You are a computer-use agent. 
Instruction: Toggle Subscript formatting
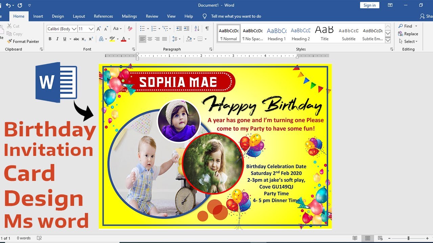pyautogui.click(x=84, y=39)
